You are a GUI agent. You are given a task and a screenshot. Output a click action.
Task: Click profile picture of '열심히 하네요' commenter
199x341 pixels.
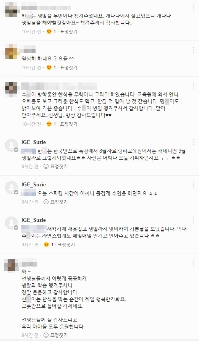click(x=11, y=52)
